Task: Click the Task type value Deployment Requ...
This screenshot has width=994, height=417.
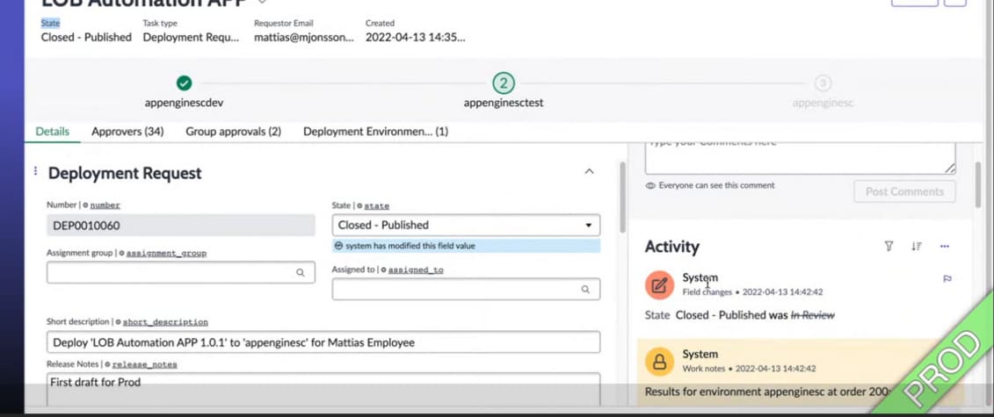Action: tap(192, 38)
